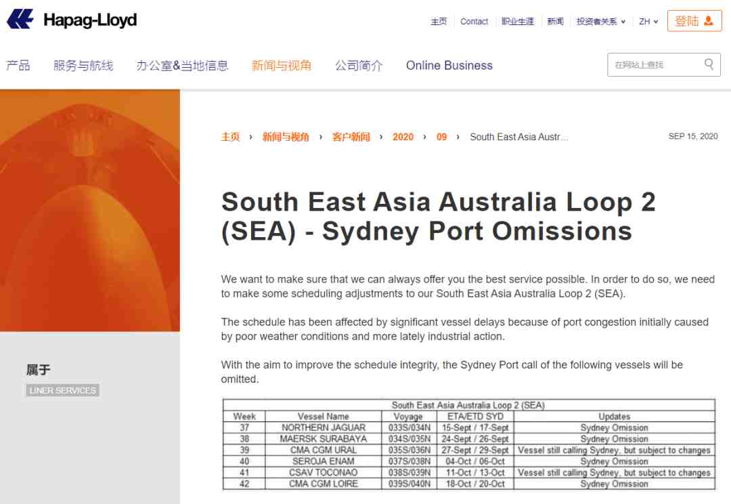Click the 11-Oct / 13-Oct date cell
The width and height of the screenshot is (731, 504).
click(475, 472)
